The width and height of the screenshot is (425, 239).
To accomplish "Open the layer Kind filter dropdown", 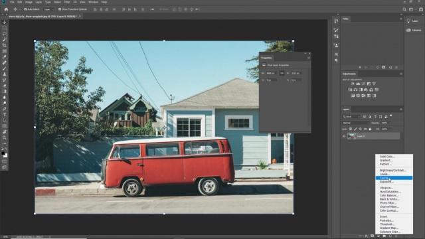I will pos(351,117).
